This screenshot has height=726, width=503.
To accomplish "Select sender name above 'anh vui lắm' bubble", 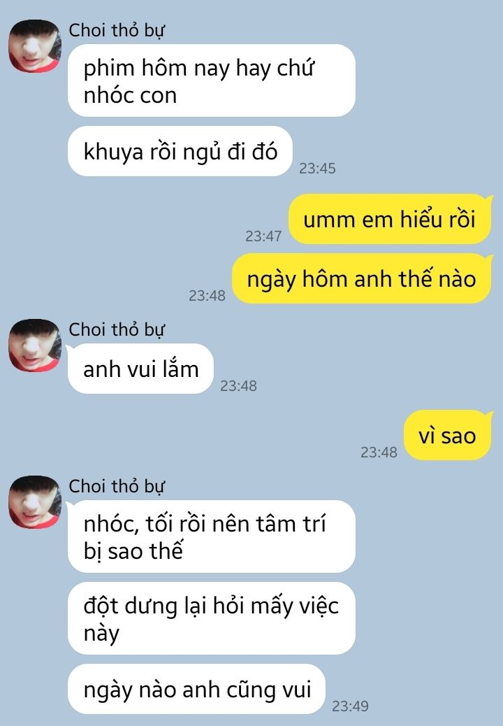I will 117,329.
